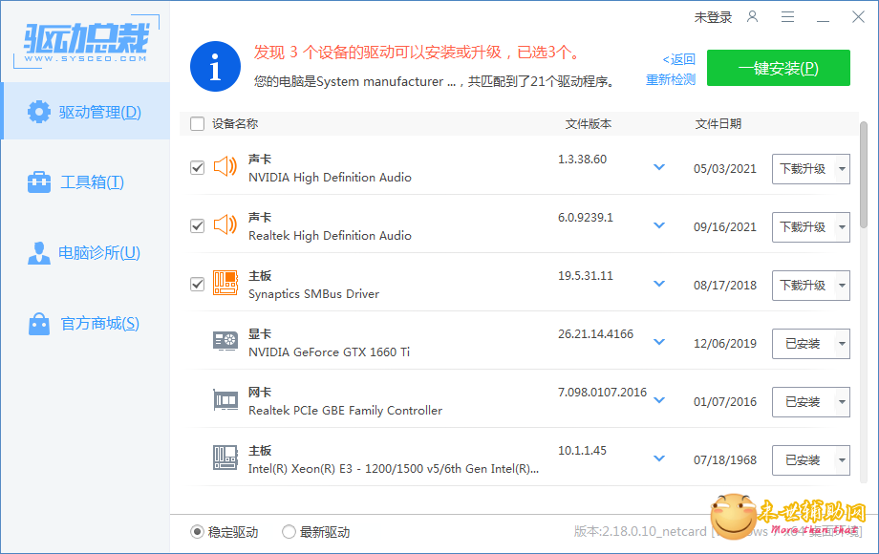Open dropdown arrow beside Realtek PCIe GBE 已安装

842,402
